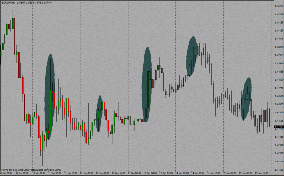Click price label 1.47305 on the axis
The image size is (284, 176).
[x=279, y=153]
